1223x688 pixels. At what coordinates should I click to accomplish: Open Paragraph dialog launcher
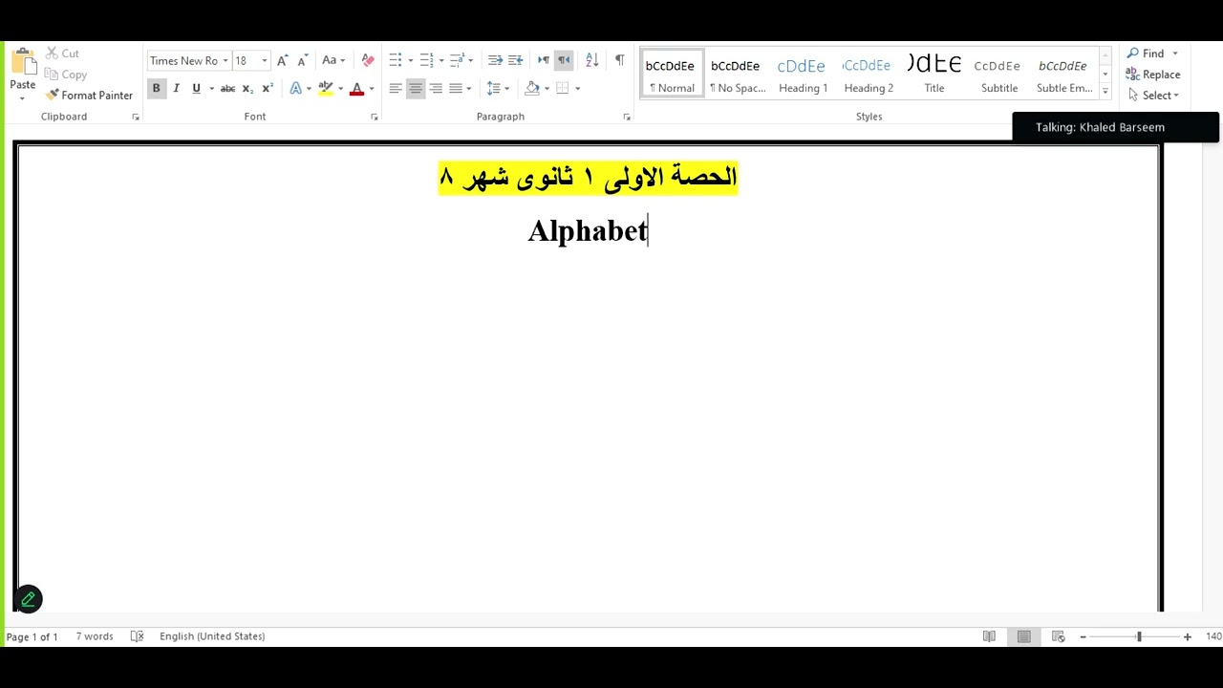(626, 117)
